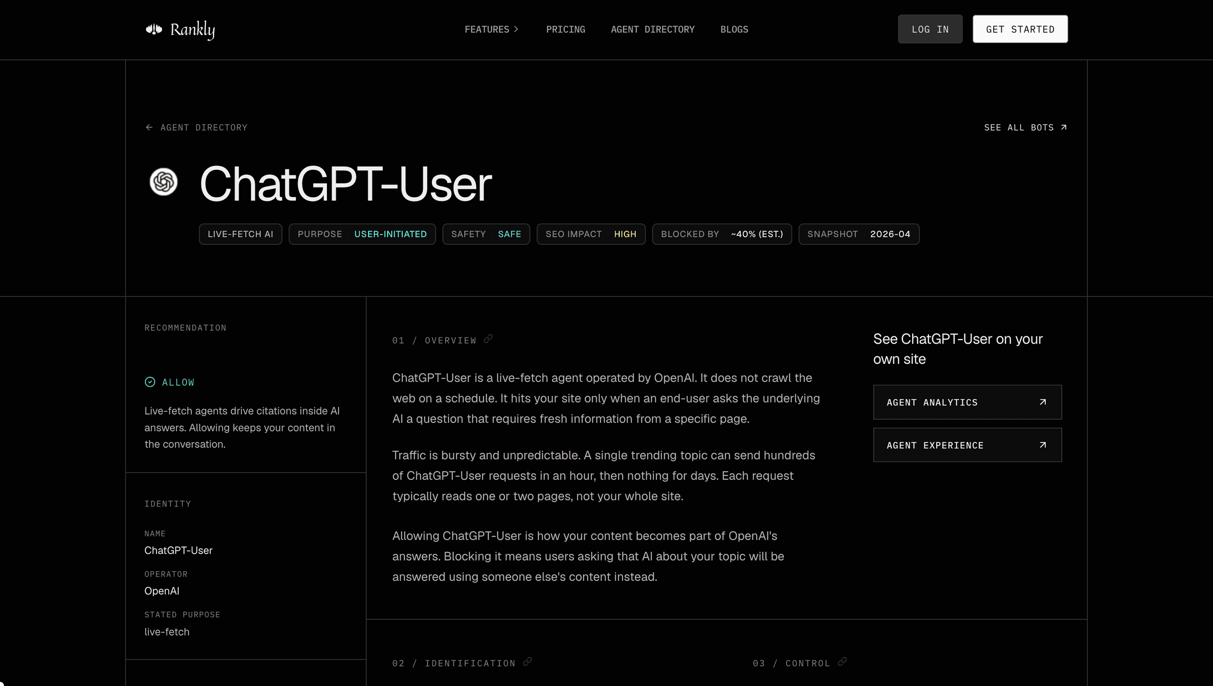Click the Log In button
Viewport: 1213px width, 686px height.
point(930,29)
